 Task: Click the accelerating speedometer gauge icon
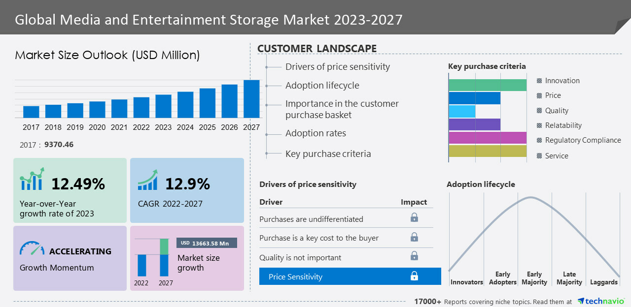coord(32,248)
